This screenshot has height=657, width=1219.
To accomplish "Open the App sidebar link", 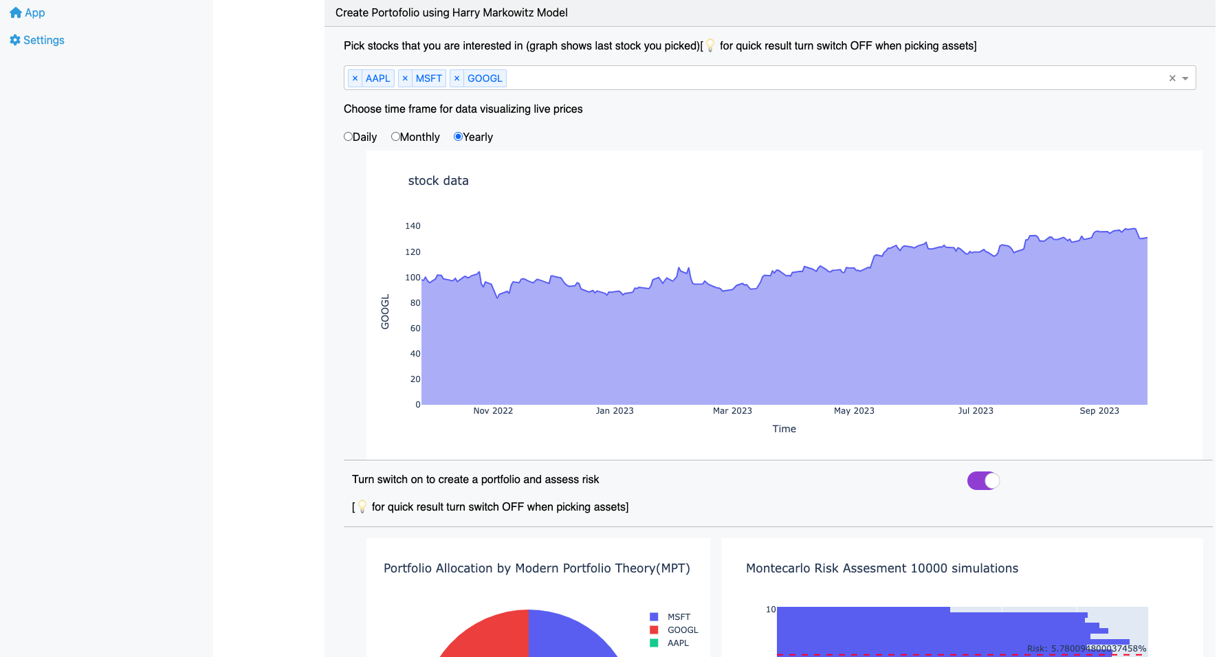I will [x=28, y=12].
